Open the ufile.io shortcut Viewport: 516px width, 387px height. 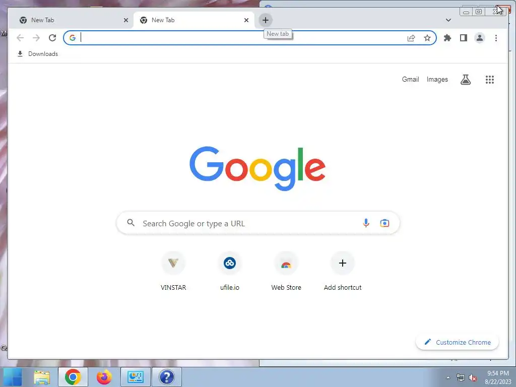(x=230, y=272)
